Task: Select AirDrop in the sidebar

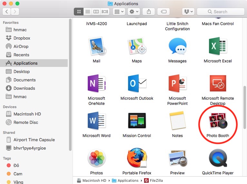Action: (x=34, y=46)
